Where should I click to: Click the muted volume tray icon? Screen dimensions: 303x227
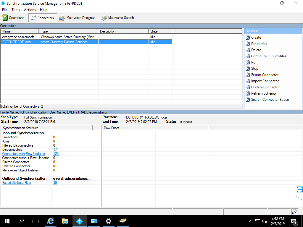click(x=265, y=221)
